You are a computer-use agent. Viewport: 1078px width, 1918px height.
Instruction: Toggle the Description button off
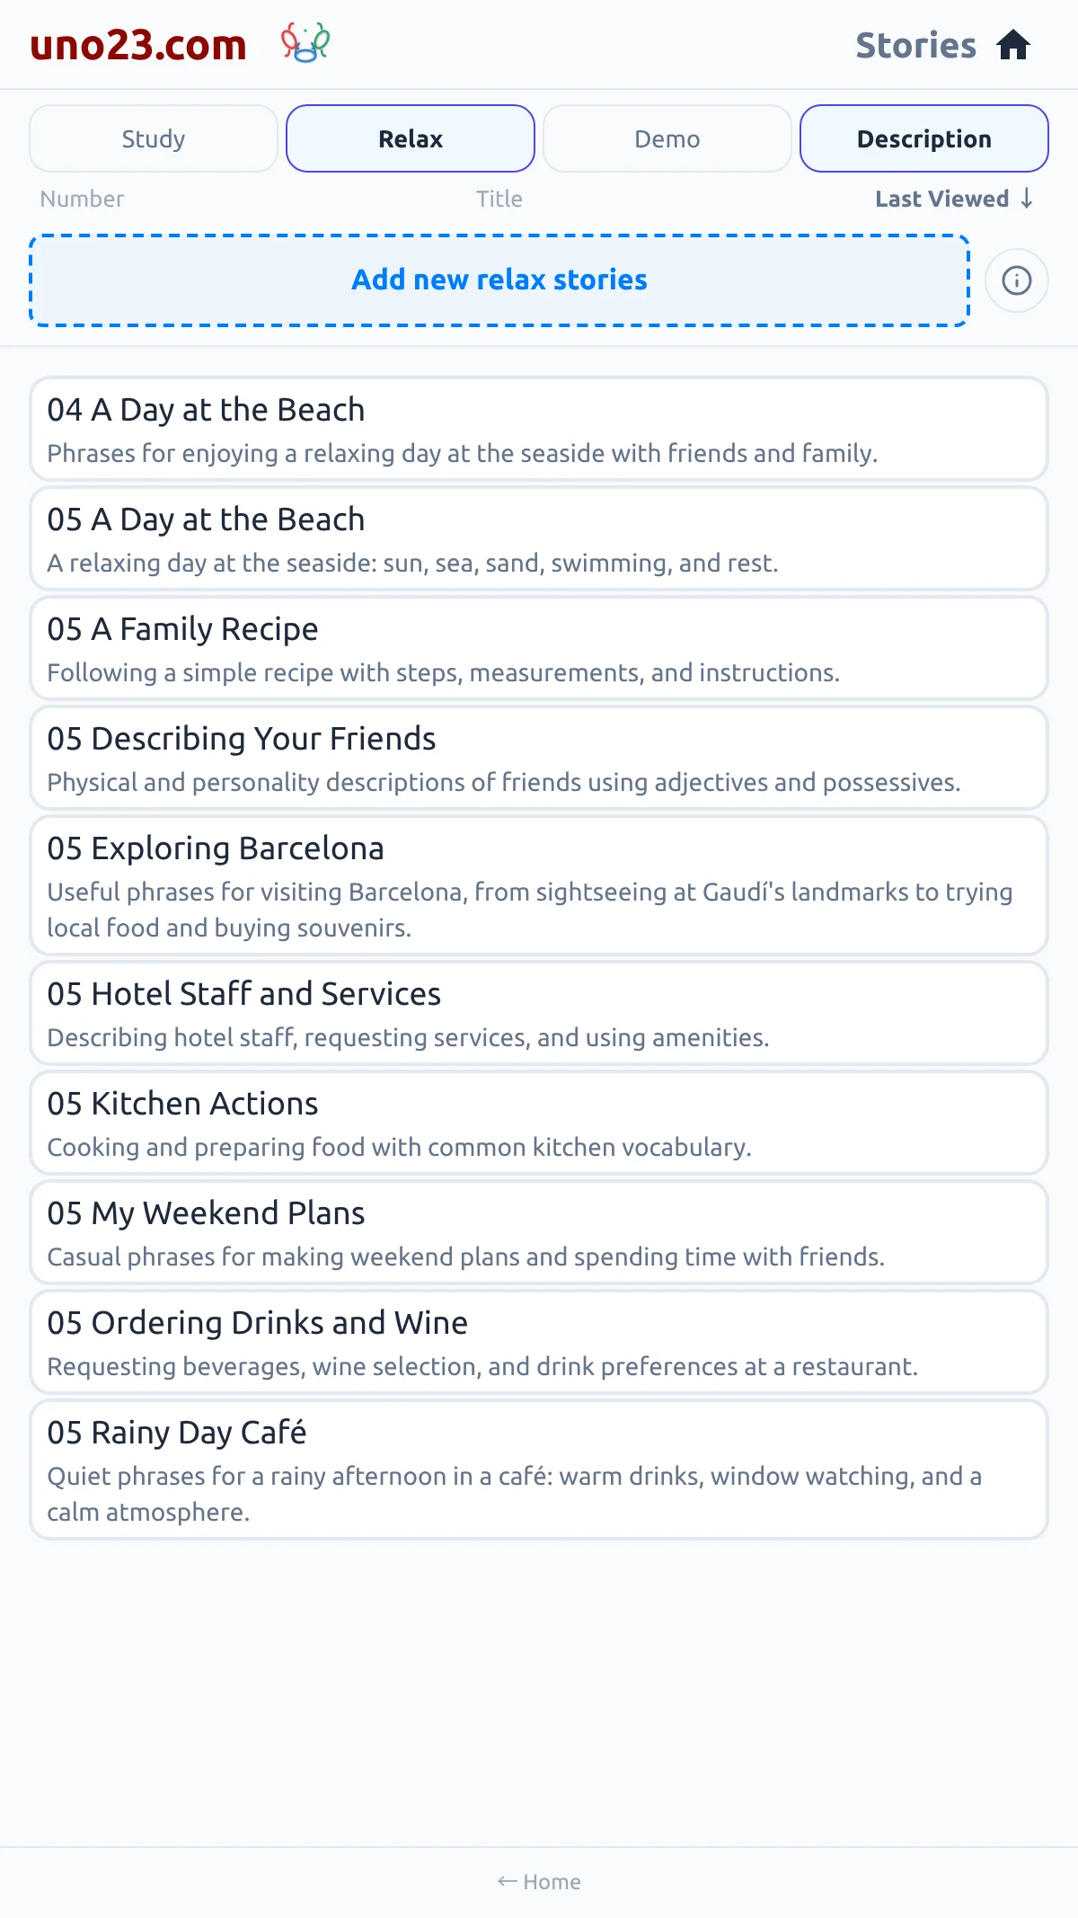tap(924, 138)
